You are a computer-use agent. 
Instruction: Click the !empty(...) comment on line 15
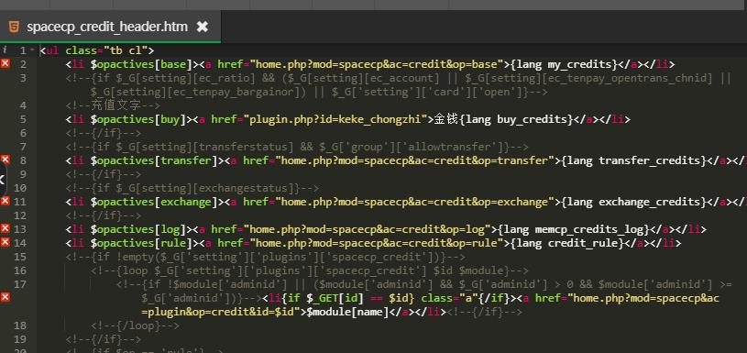[266, 257]
